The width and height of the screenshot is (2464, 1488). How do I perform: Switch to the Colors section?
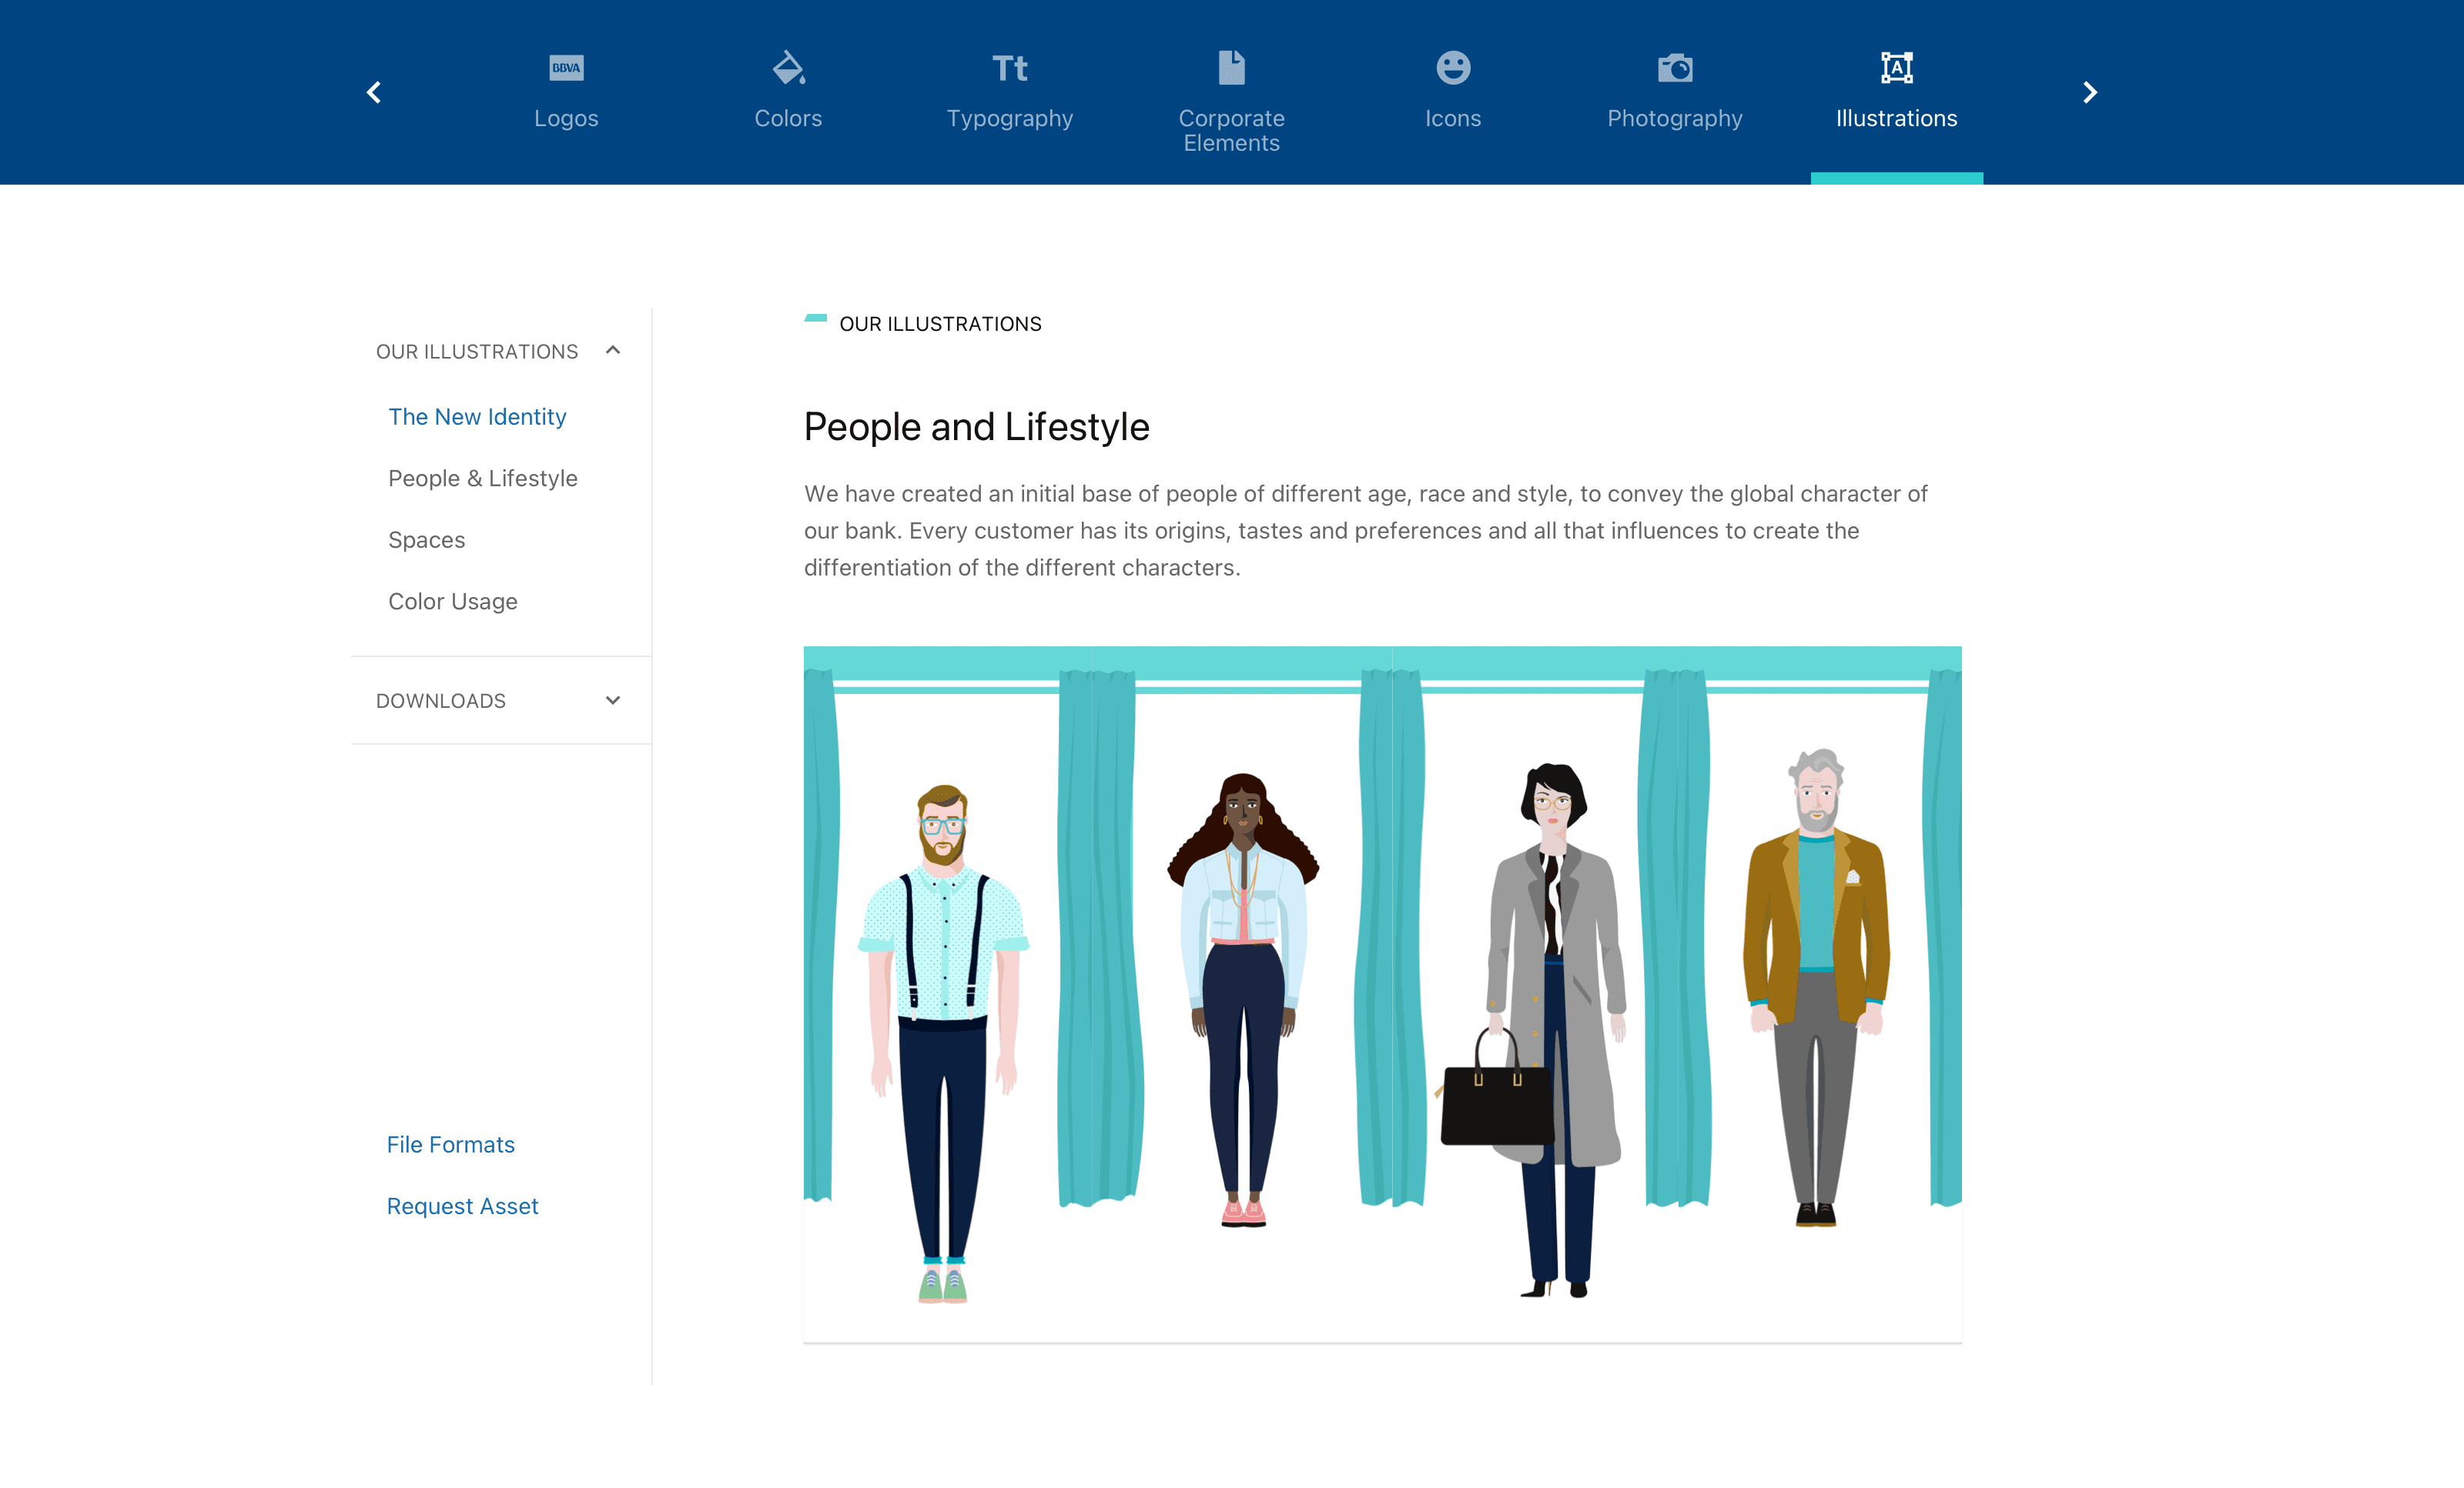point(788,118)
